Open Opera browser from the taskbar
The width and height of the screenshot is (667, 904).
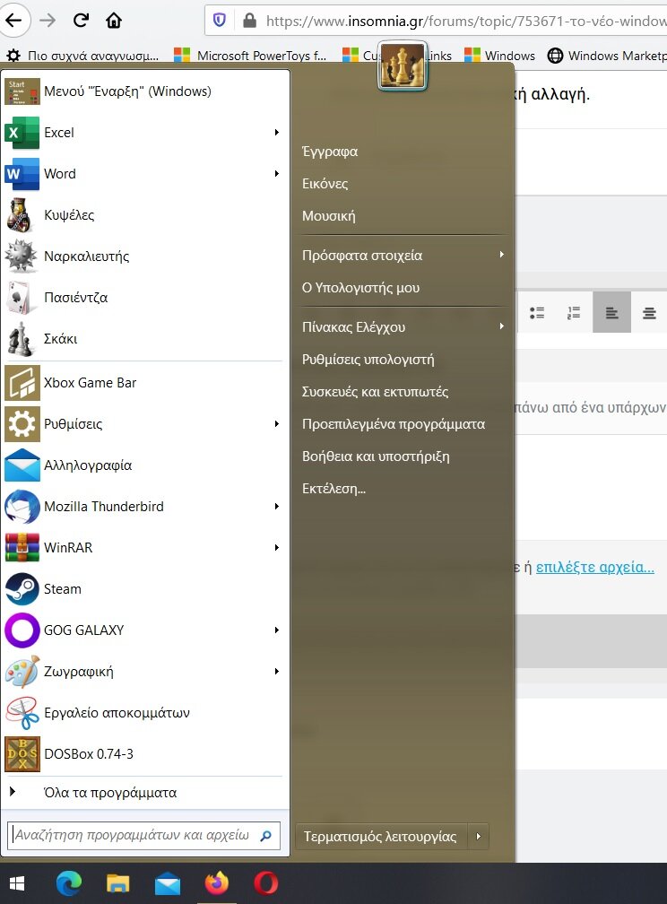[266, 883]
